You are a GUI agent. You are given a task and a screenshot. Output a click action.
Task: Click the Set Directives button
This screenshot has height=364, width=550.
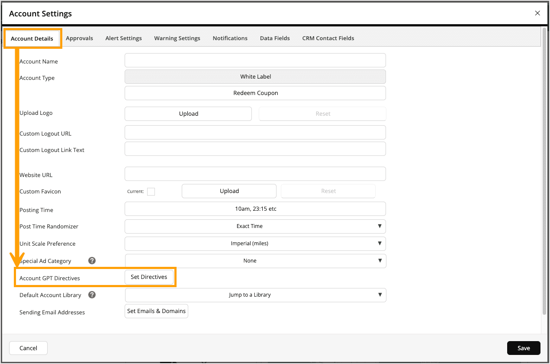click(x=149, y=277)
